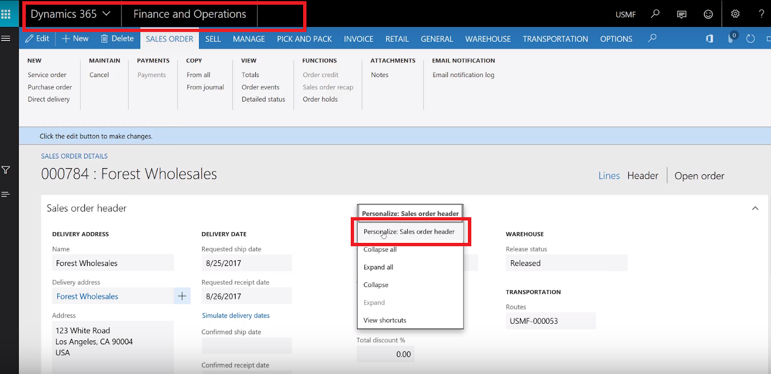771x374 pixels.
Task: Click Direct delivery under NEW
Action: tap(49, 99)
